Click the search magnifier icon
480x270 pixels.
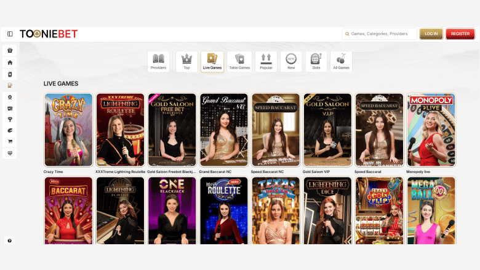[347, 34]
